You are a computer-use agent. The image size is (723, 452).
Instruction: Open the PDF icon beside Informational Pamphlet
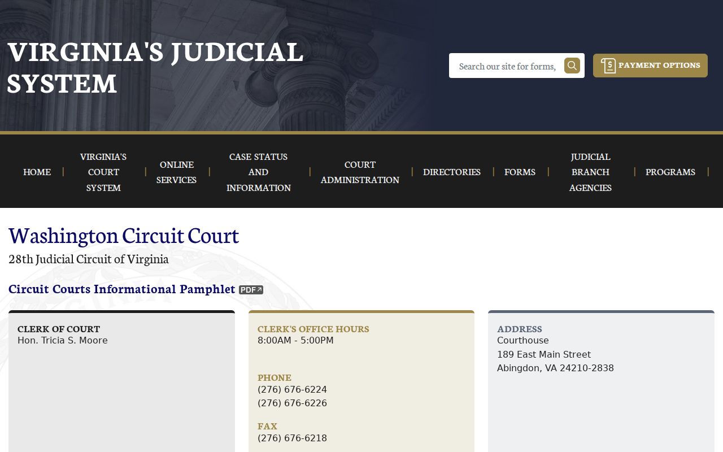[x=251, y=290]
